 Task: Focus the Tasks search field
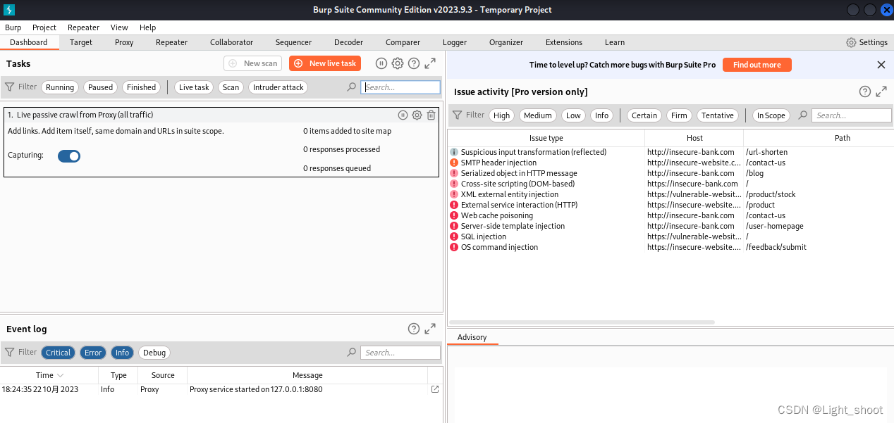click(400, 87)
